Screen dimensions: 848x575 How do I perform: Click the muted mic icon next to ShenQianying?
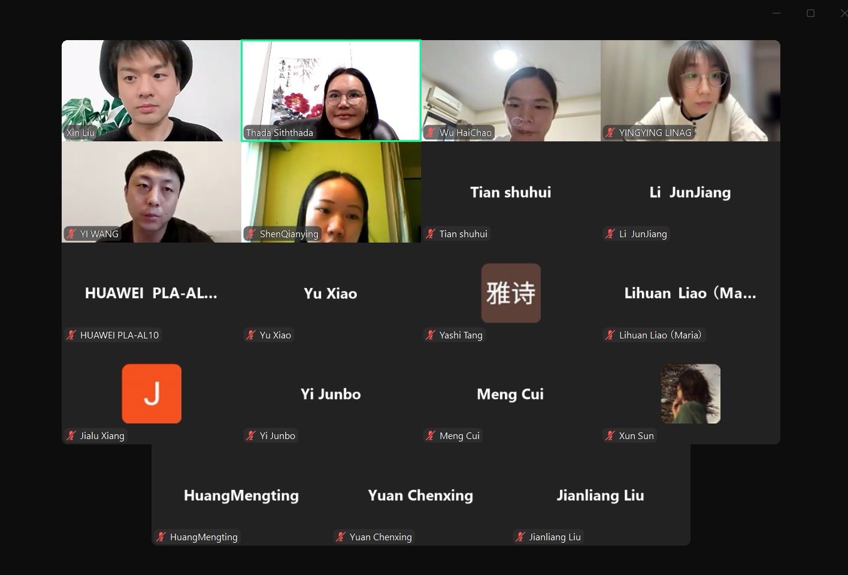pyautogui.click(x=251, y=234)
